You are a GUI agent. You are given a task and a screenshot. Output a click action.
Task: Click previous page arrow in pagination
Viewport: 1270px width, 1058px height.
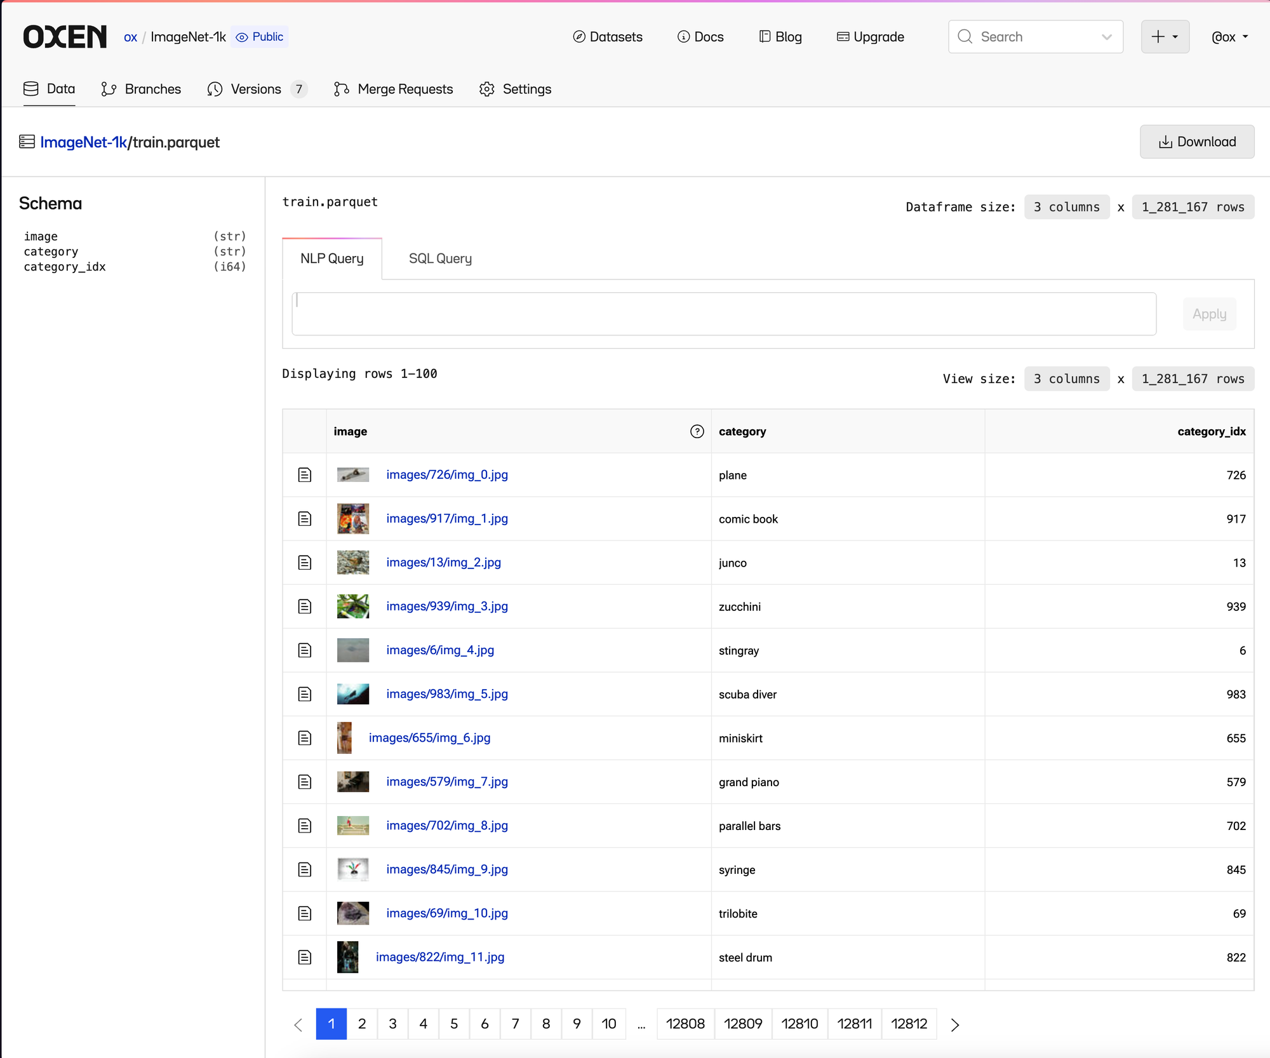tap(298, 1024)
